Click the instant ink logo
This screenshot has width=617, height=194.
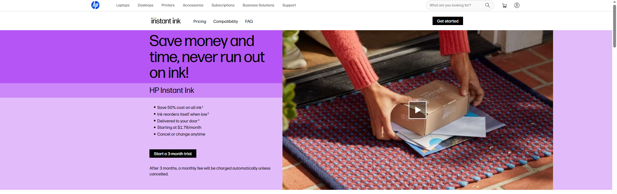(166, 21)
